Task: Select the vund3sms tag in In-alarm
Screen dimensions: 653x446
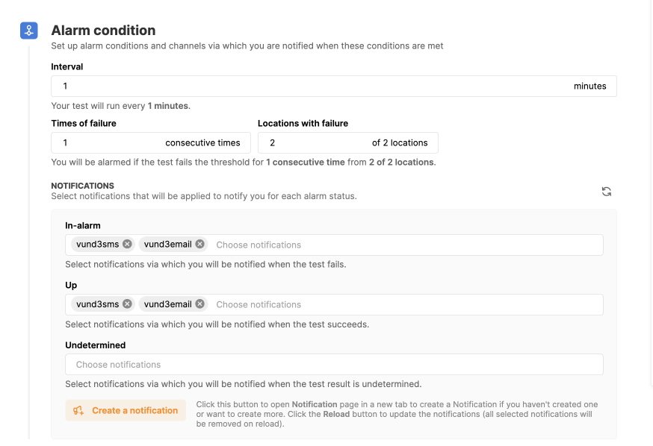Action: [x=97, y=244]
